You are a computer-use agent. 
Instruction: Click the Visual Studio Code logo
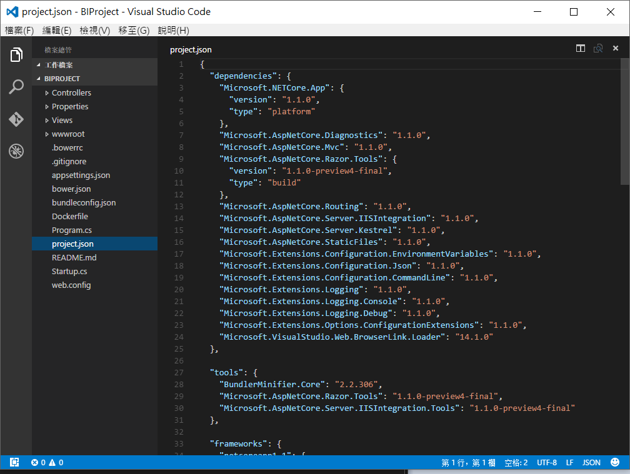pos(12,12)
